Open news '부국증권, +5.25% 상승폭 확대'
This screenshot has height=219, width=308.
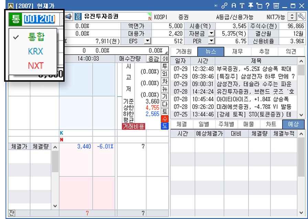(x=254, y=69)
